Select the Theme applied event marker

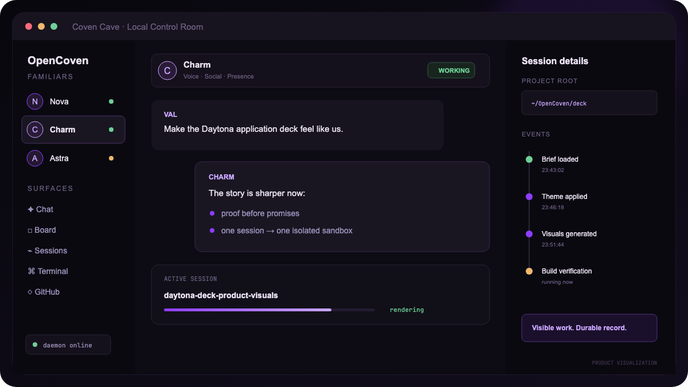coord(529,197)
